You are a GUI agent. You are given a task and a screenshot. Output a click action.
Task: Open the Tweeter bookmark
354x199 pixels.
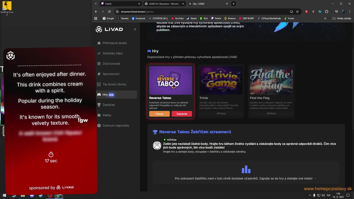click(x=123, y=19)
